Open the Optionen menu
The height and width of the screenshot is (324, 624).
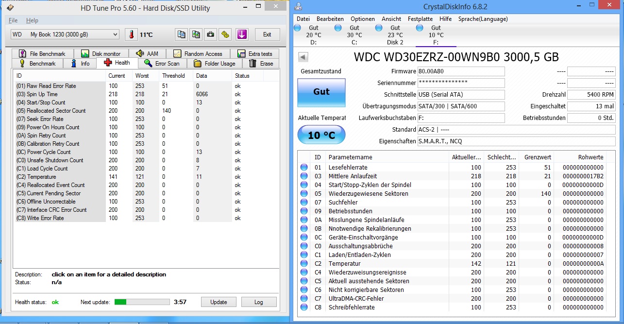point(363,19)
